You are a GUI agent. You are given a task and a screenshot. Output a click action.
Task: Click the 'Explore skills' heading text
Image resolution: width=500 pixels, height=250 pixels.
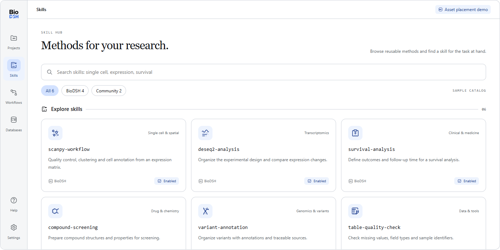point(67,109)
